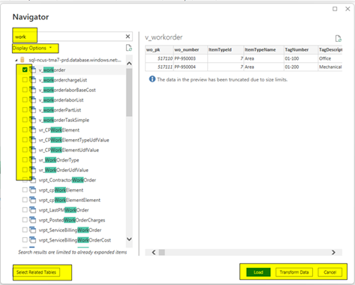Click the preview scroll left arrow
Image resolution: width=355 pixels, height=285 pixels.
pos(154,252)
